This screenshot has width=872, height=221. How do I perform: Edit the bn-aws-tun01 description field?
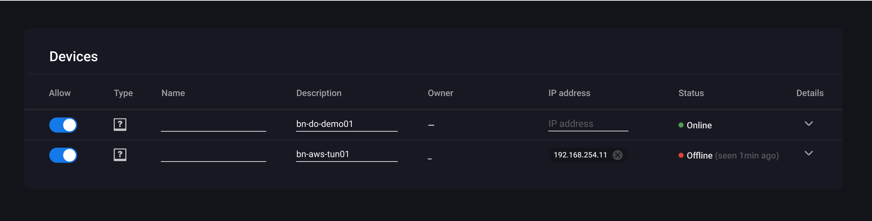(346, 154)
